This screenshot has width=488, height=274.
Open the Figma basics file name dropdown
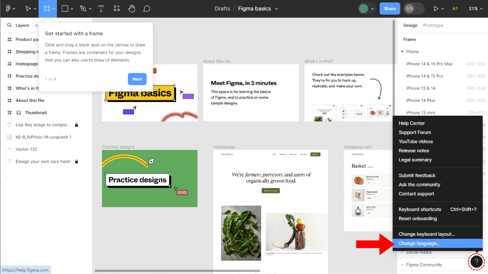tap(277, 9)
